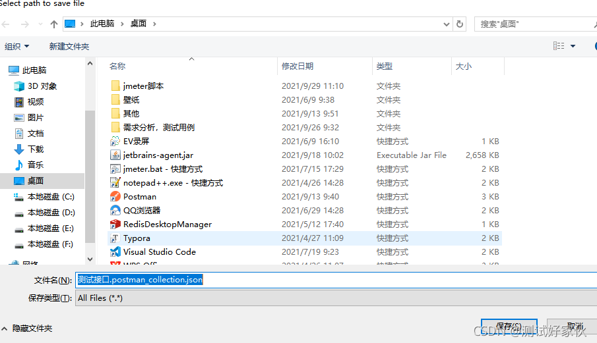Select Visual Studio Code shortcut icon
The height and width of the screenshot is (343, 597).
[115, 252]
